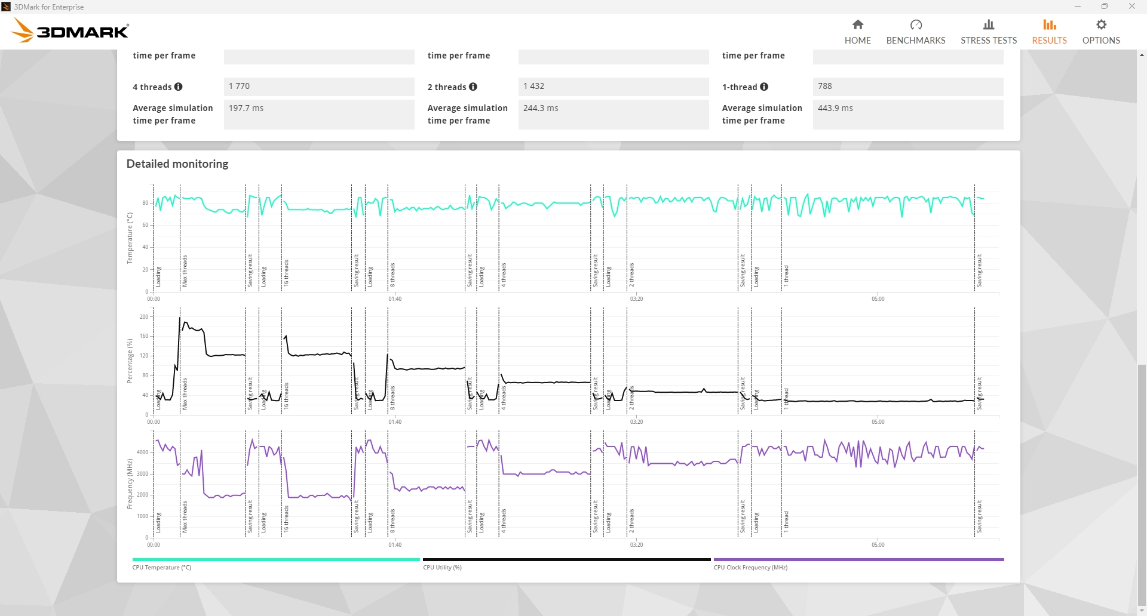Click the Home house icon
Viewport: 1147px width, 616px height.
point(857,24)
